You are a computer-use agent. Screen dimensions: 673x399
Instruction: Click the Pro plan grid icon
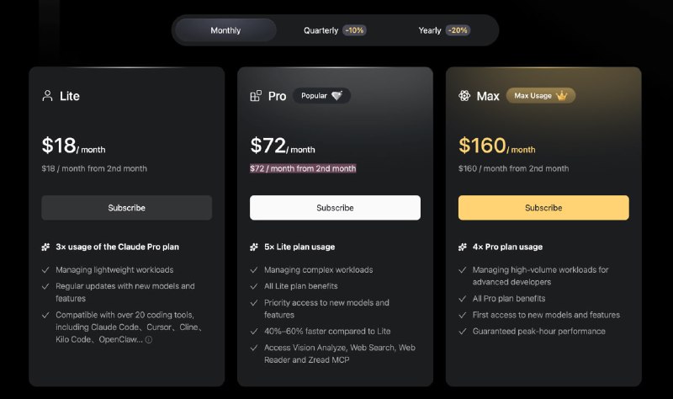(256, 96)
